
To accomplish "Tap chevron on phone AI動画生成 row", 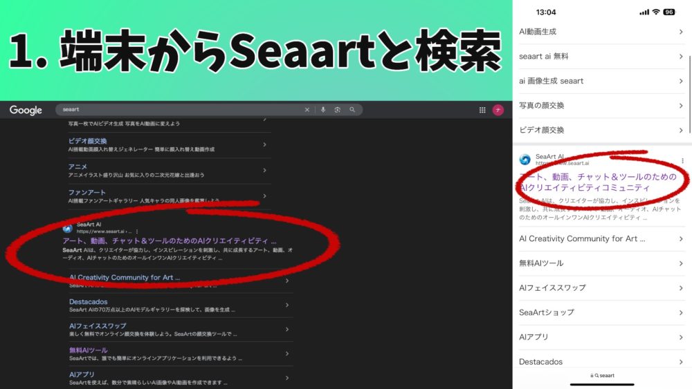I will click(681, 32).
